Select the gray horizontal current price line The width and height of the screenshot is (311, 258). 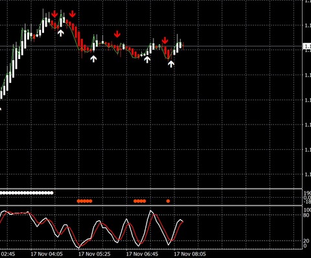(x=151, y=46)
